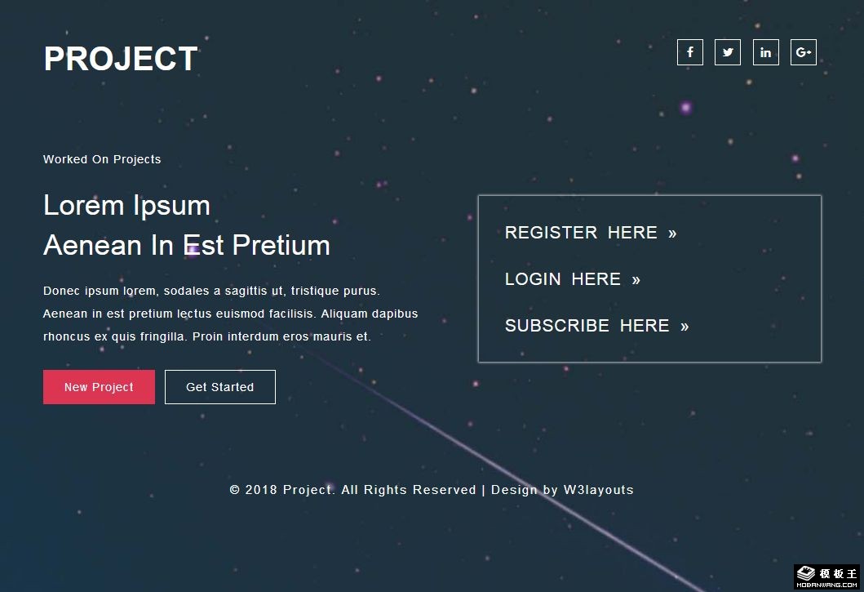Image resolution: width=864 pixels, height=592 pixels.
Task: Click the PROJECT site logo
Action: point(121,59)
